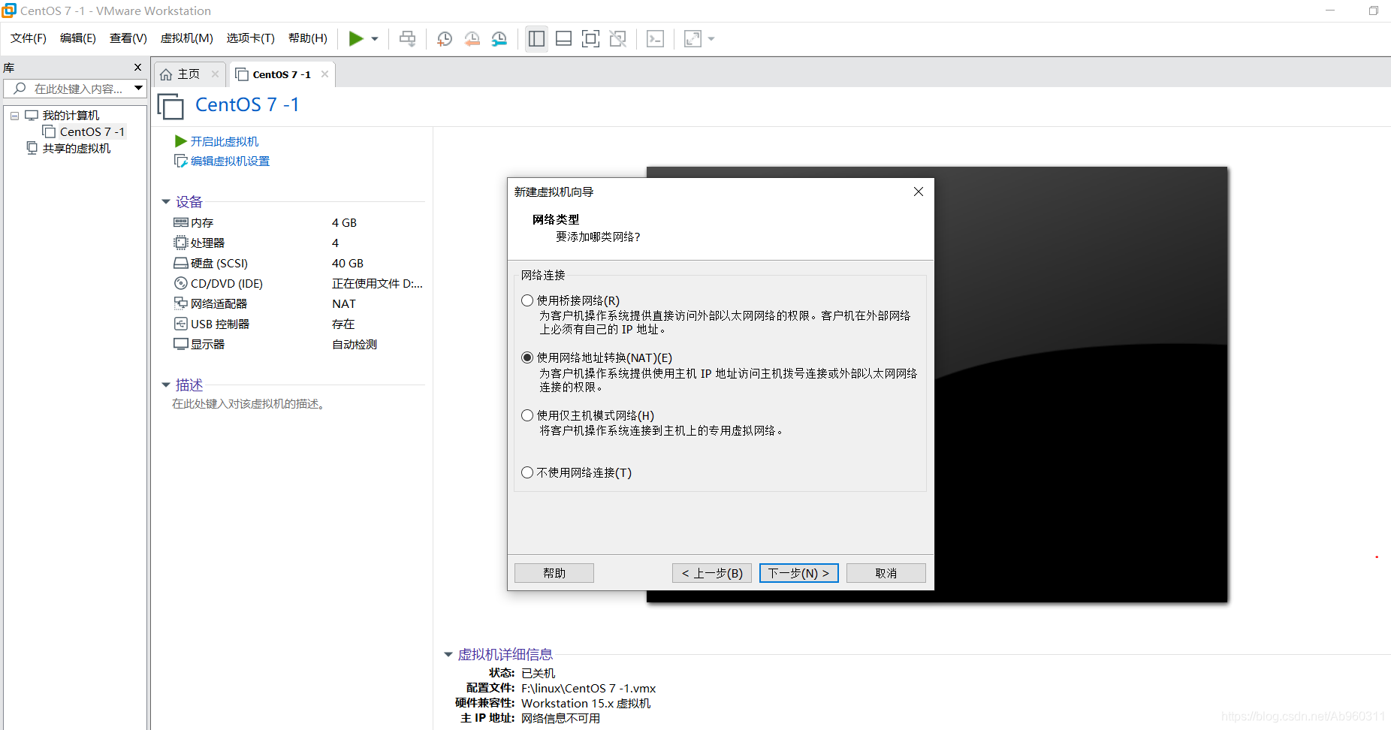This screenshot has width=1391, height=730.
Task: Select 使用仅主机模式网络(H) radio button
Action: tap(527, 415)
